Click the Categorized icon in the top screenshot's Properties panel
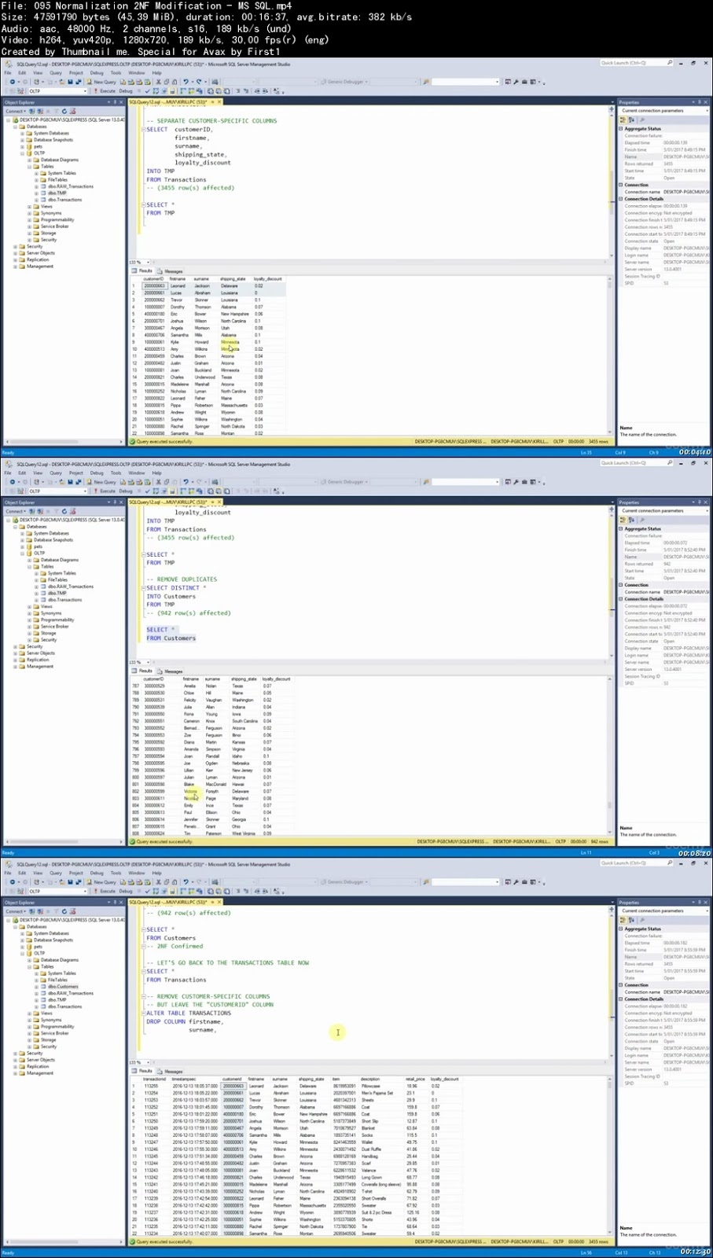713x1258 pixels. 623,120
